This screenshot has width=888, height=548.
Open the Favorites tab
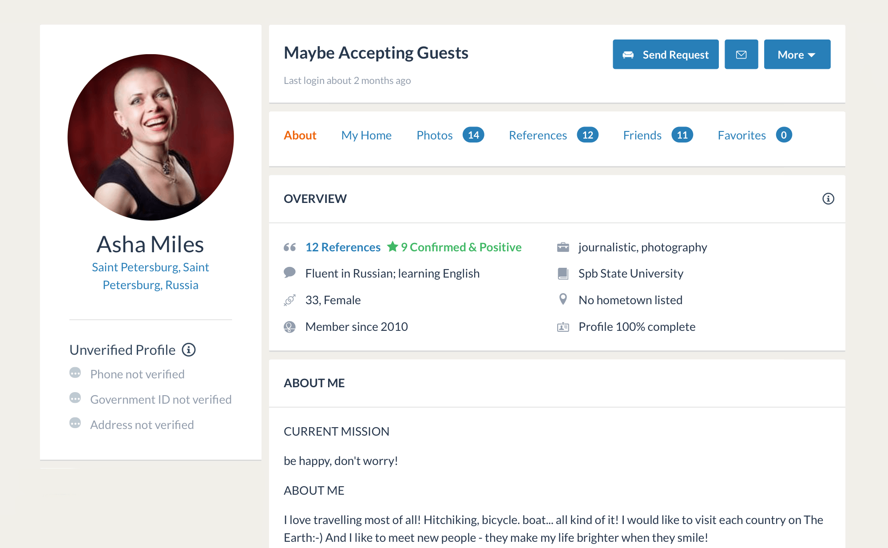[741, 135]
